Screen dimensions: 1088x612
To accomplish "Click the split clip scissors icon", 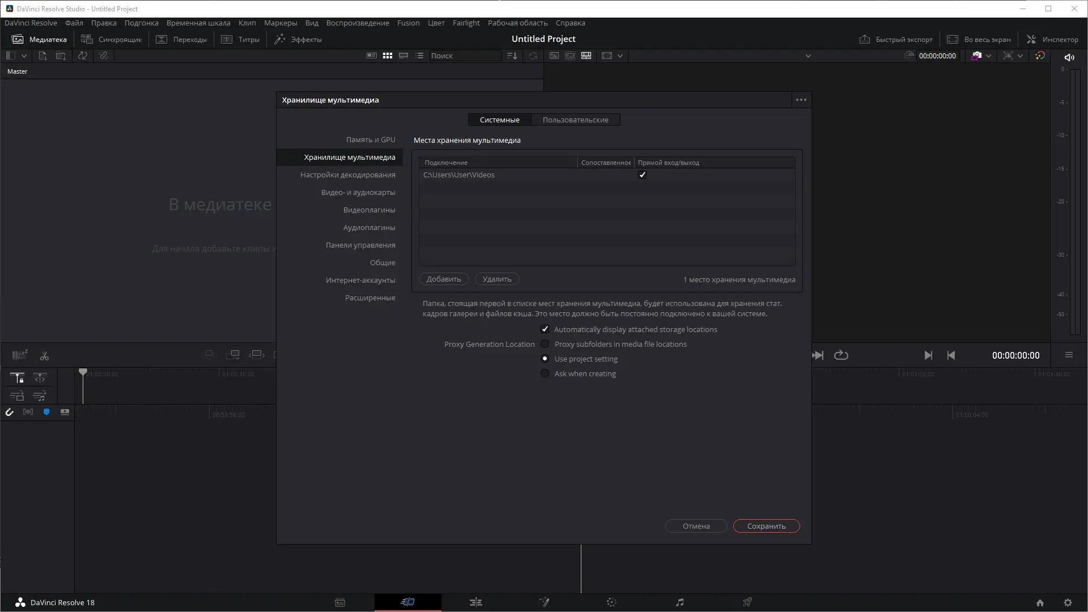I will (44, 356).
